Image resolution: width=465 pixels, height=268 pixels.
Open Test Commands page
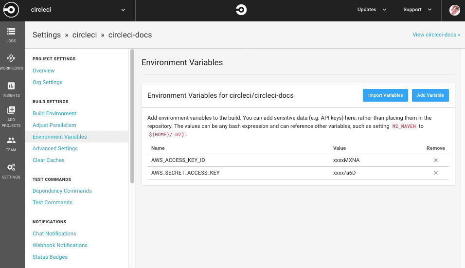pyautogui.click(x=53, y=202)
